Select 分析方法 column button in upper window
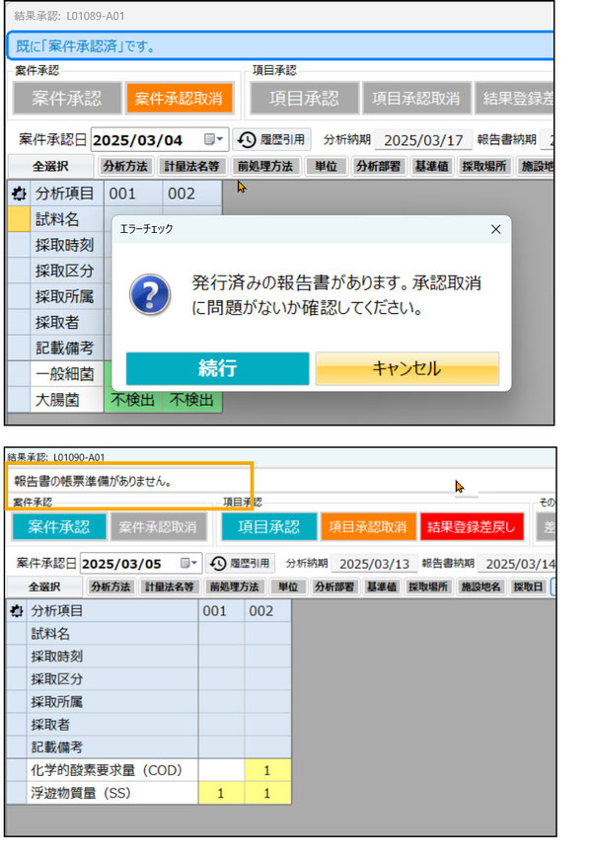The image size is (591, 860). tap(125, 166)
